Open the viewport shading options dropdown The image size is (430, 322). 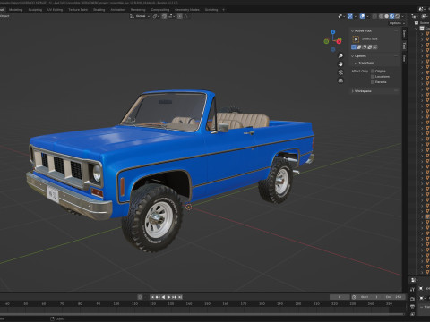(x=403, y=16)
